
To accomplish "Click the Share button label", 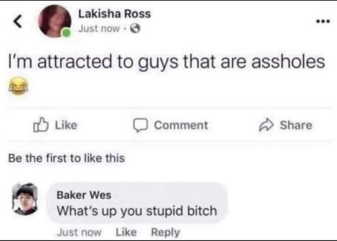I will coord(296,125).
